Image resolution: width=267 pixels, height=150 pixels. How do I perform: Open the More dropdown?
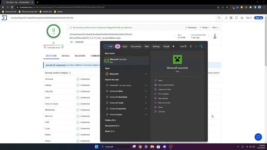pyautogui.click(x=215, y=27)
